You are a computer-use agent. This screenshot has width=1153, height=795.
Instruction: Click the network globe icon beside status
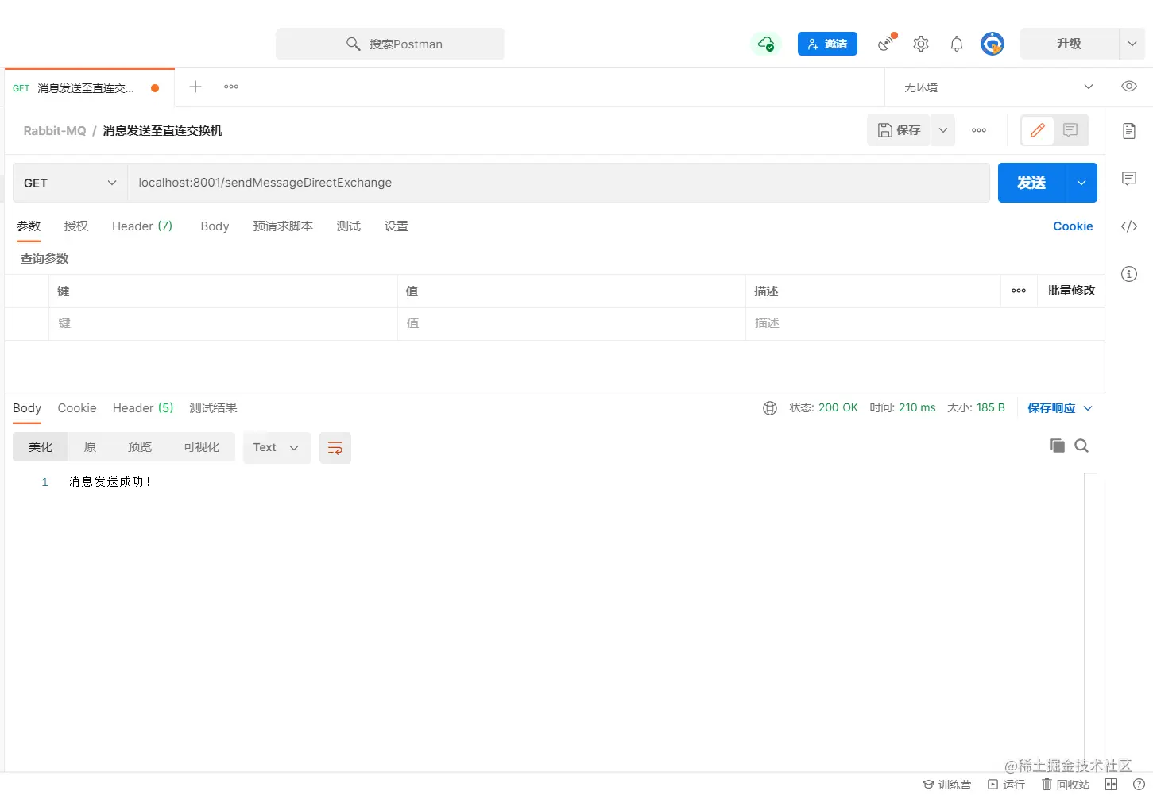click(770, 408)
